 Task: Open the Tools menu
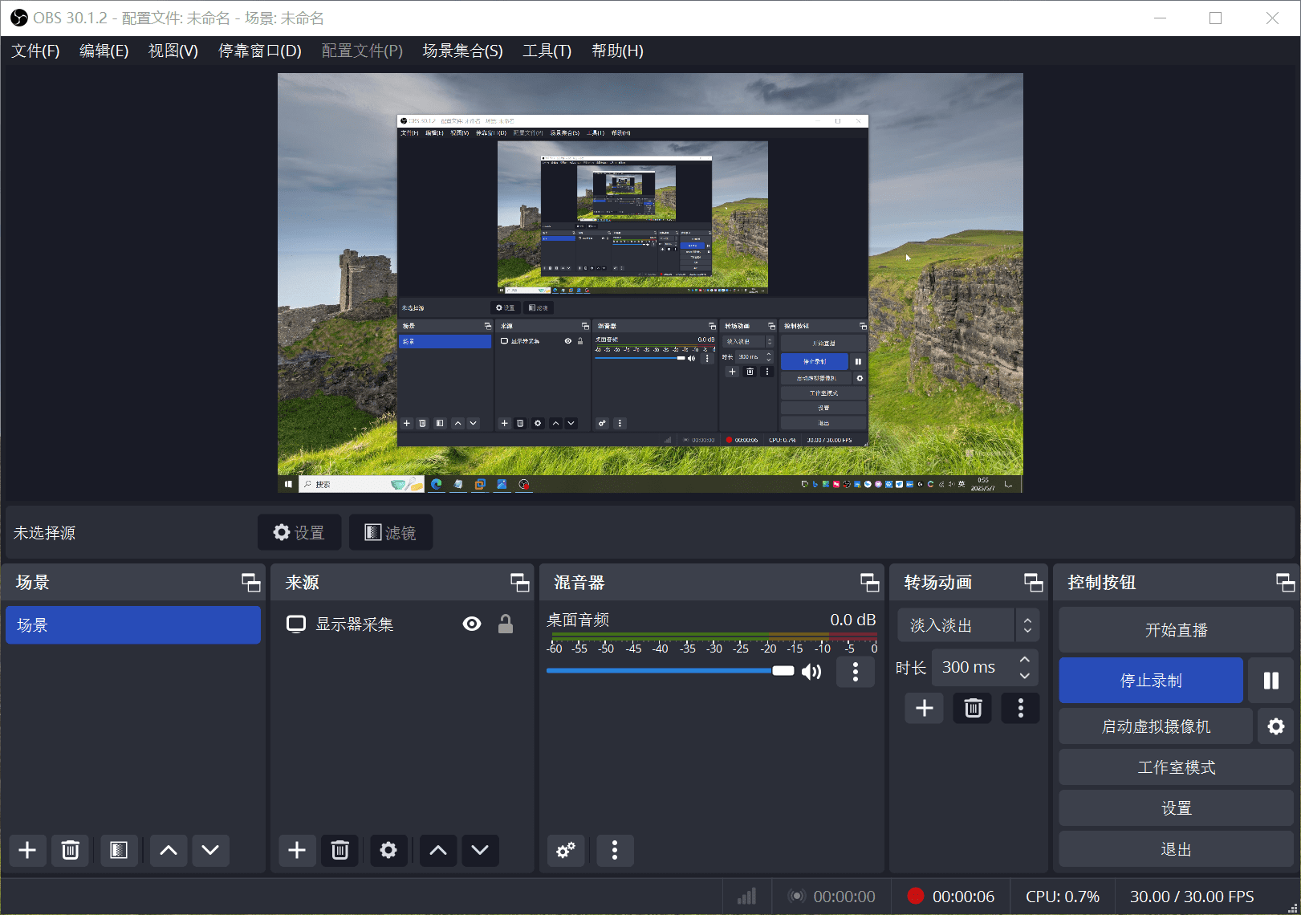tap(547, 51)
